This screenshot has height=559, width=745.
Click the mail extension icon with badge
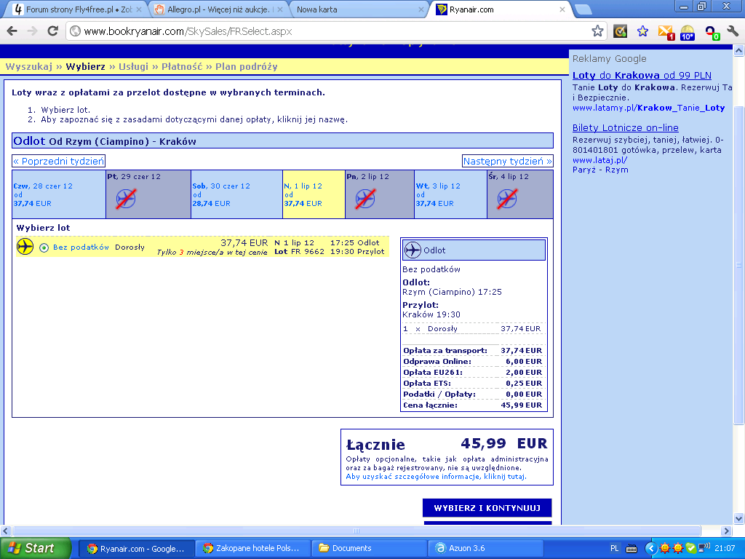tap(666, 32)
